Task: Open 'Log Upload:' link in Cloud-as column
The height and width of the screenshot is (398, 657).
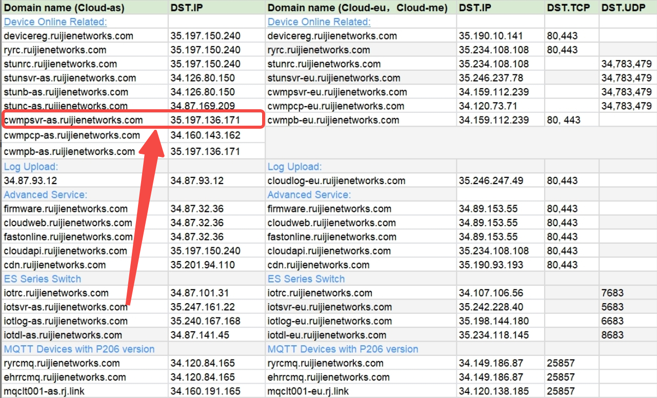Action: pos(31,167)
